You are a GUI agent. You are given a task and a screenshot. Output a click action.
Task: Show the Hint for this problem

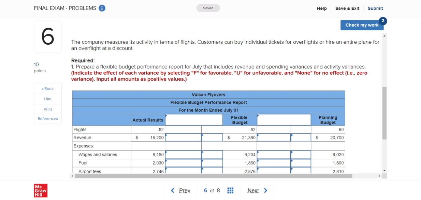click(x=47, y=99)
